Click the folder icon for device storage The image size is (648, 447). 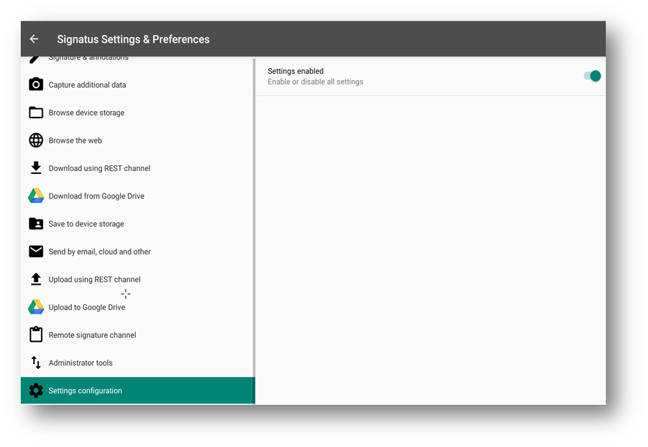click(36, 113)
